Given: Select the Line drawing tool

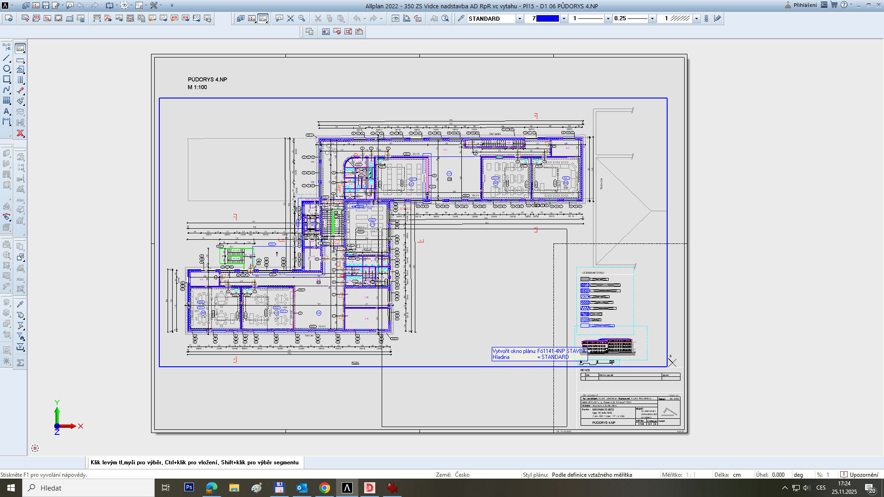Looking at the screenshot, I should click(x=6, y=58).
